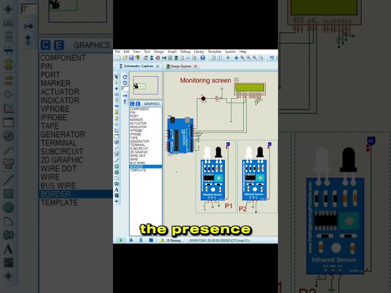
Task: Click the P2 infrared sensor module
Action: (254, 173)
